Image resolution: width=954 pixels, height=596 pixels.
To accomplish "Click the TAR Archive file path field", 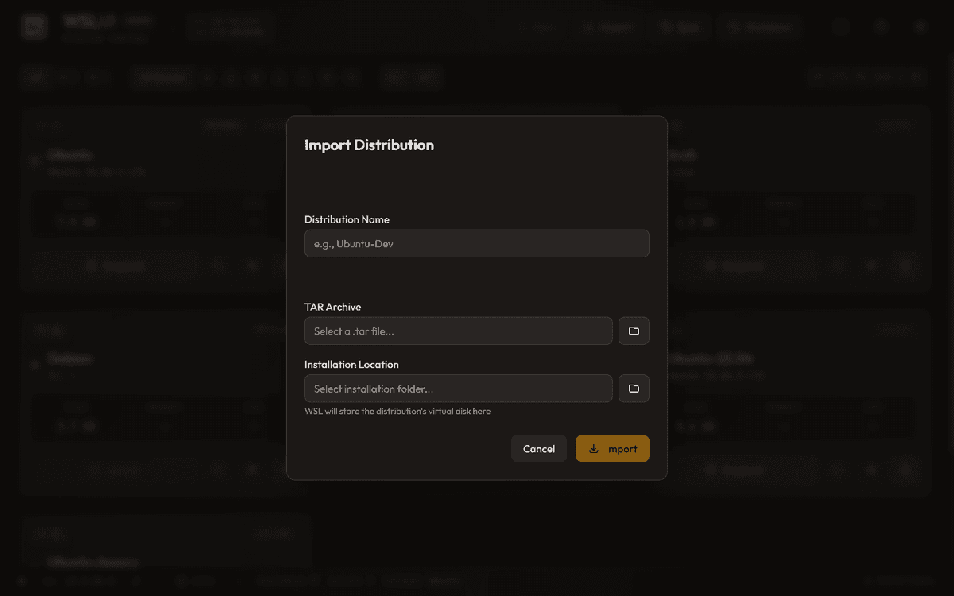I will (x=459, y=331).
